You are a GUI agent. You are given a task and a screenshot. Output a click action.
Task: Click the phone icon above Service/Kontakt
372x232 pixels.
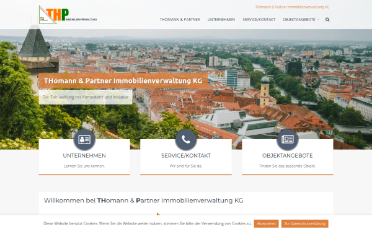click(x=186, y=140)
